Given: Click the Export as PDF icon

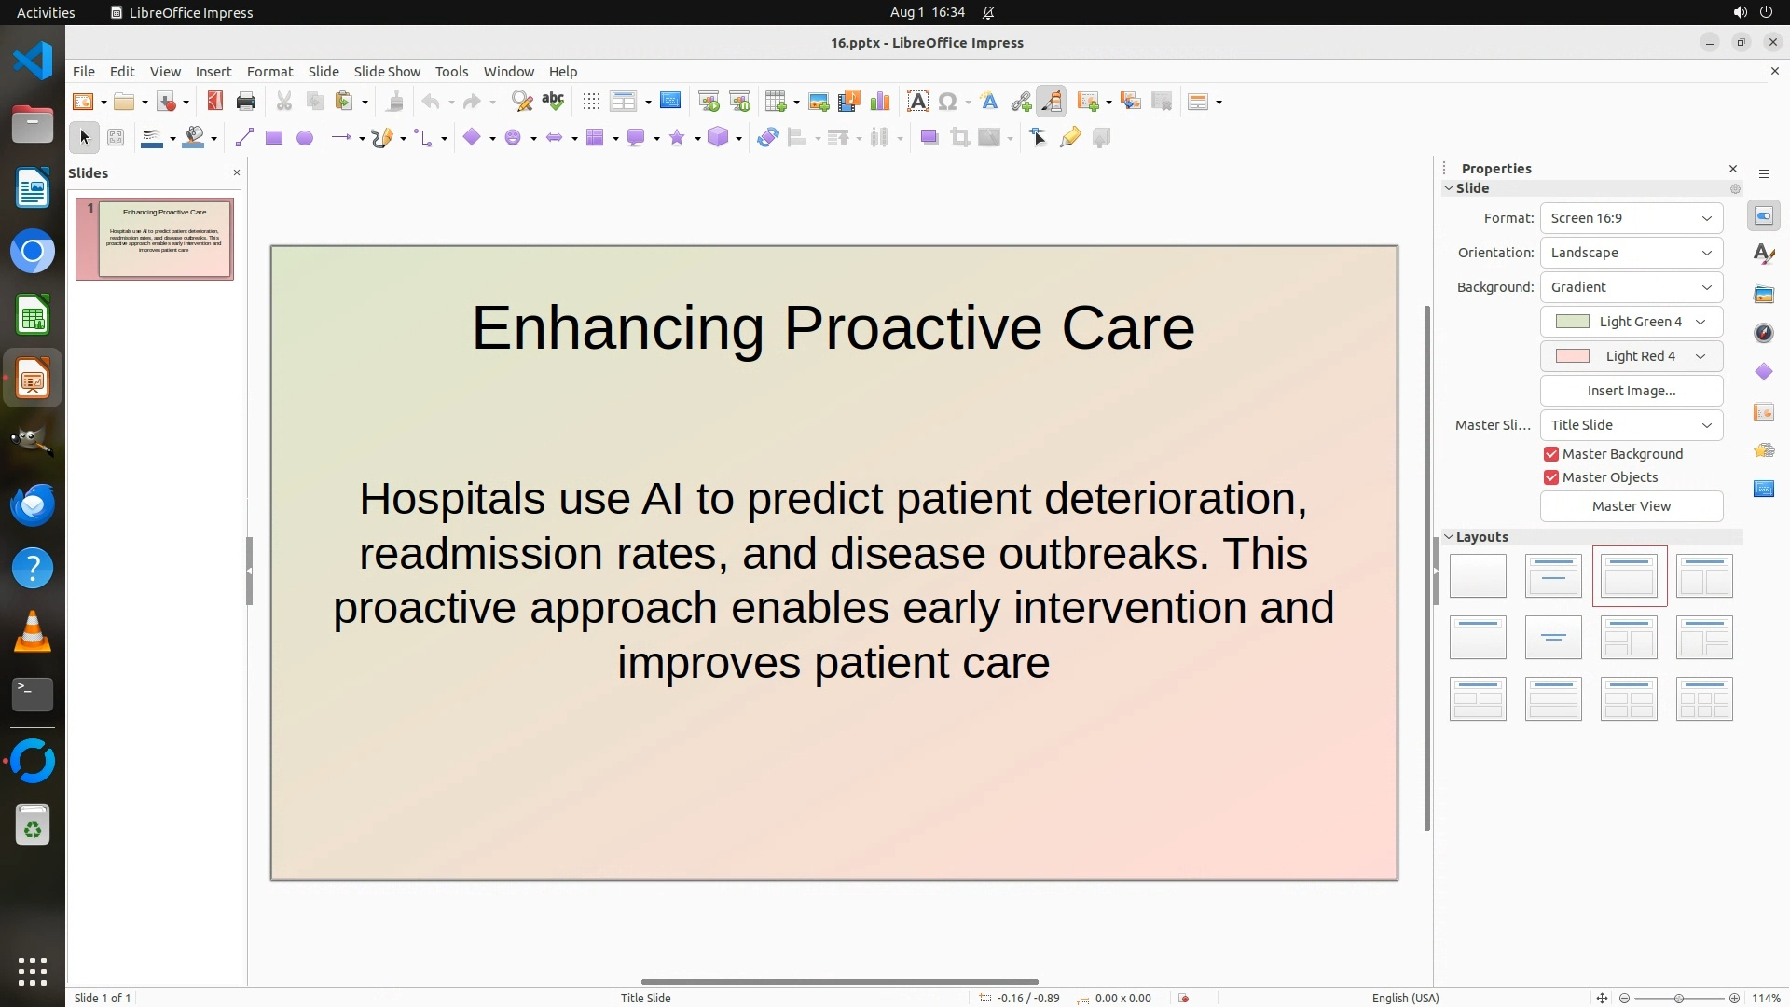Looking at the screenshot, I should pyautogui.click(x=215, y=102).
